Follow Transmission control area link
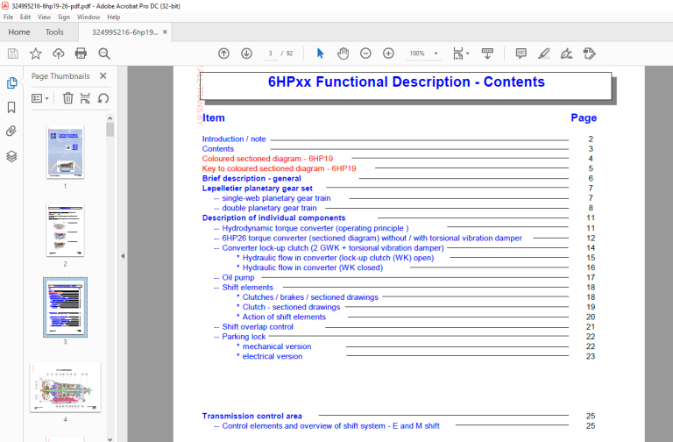Viewport: 673px width, 442px height. pyautogui.click(x=252, y=416)
